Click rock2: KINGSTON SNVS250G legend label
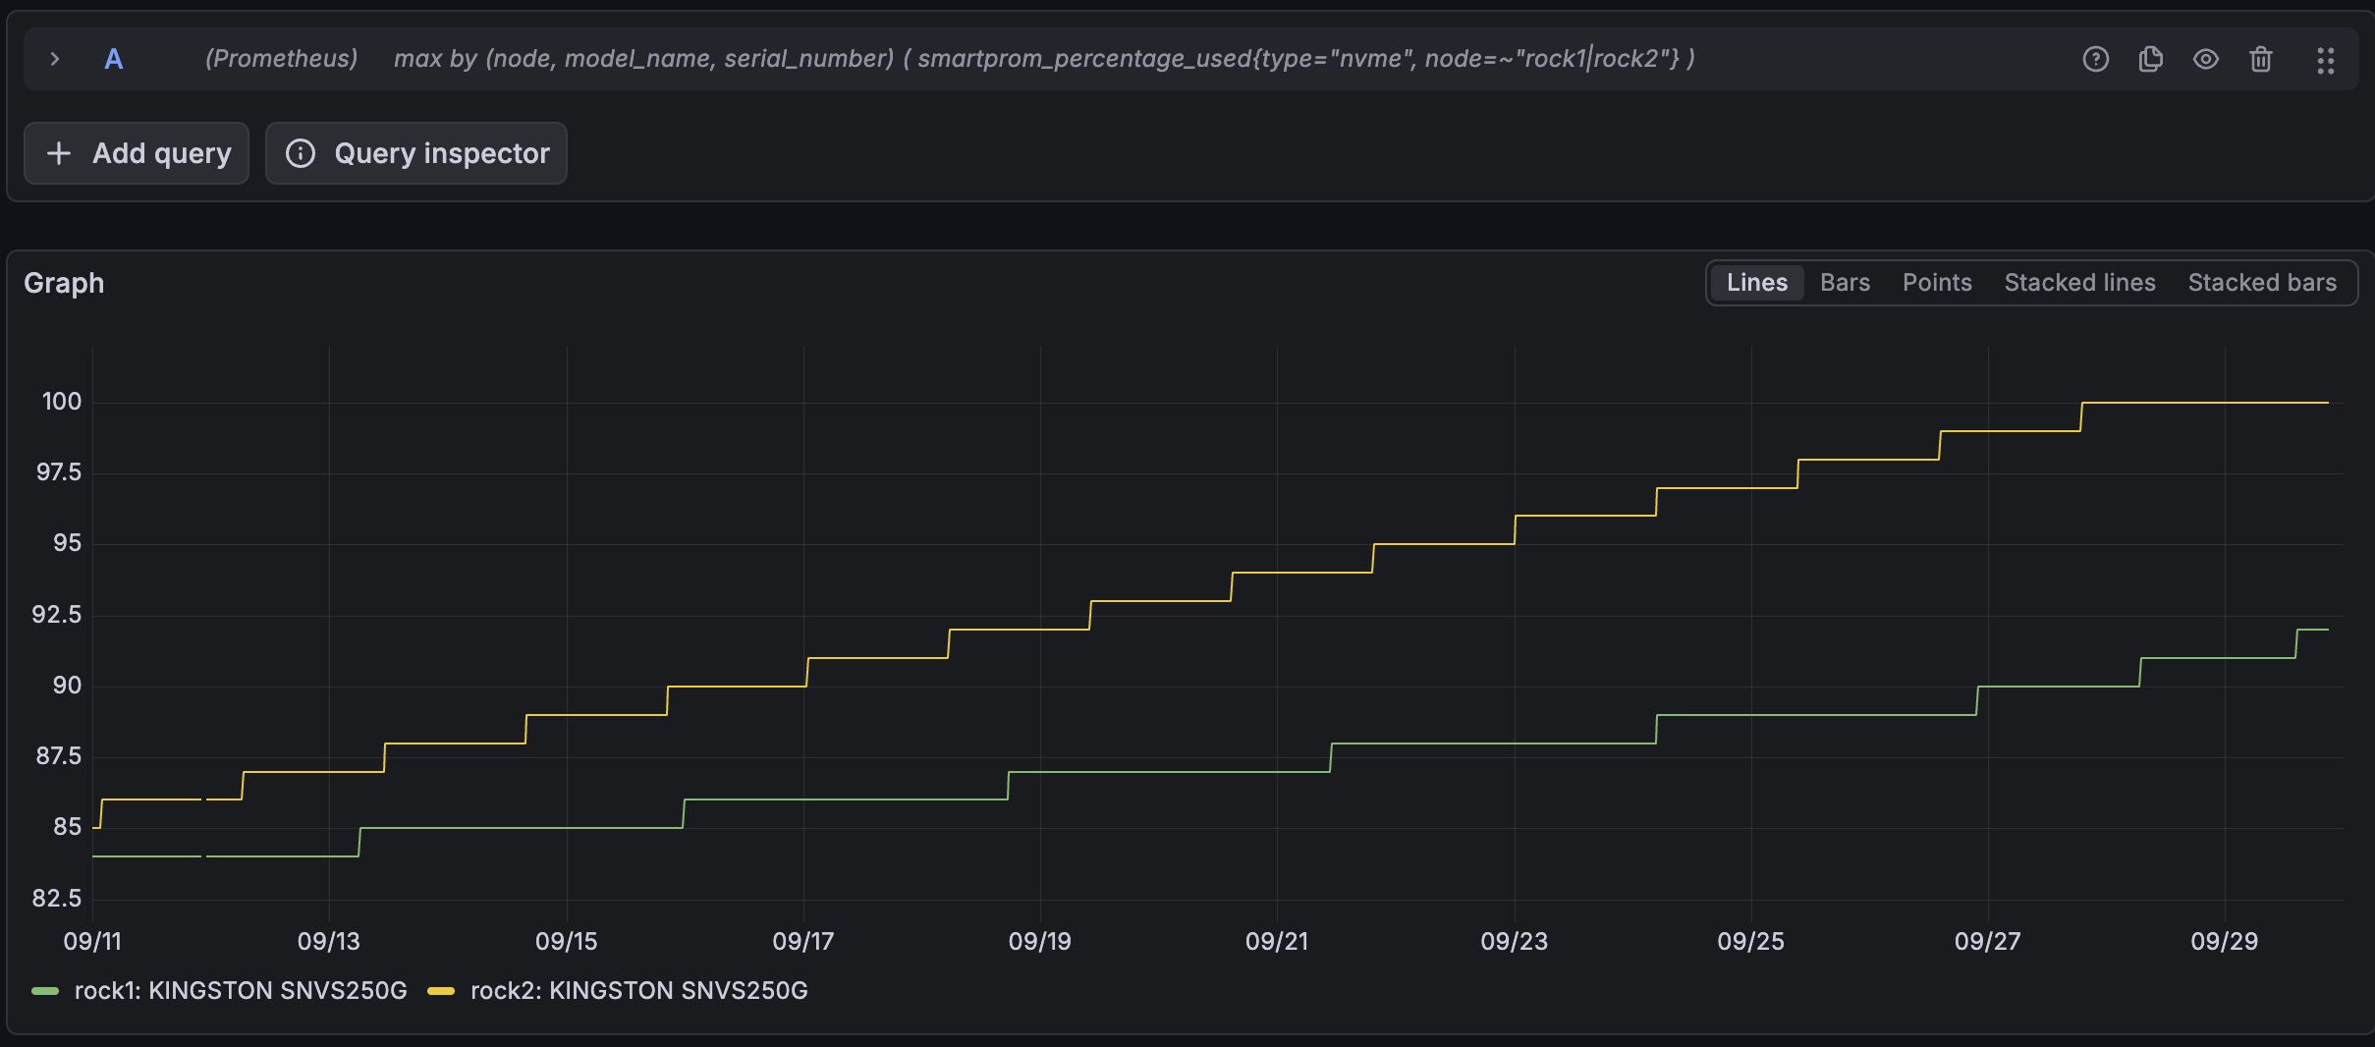This screenshot has width=2375, height=1047. click(639, 991)
